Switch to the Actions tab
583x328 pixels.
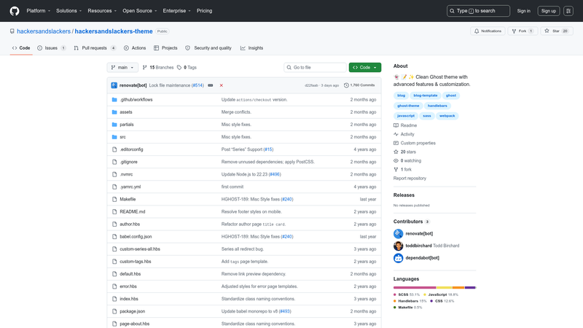pos(135,48)
